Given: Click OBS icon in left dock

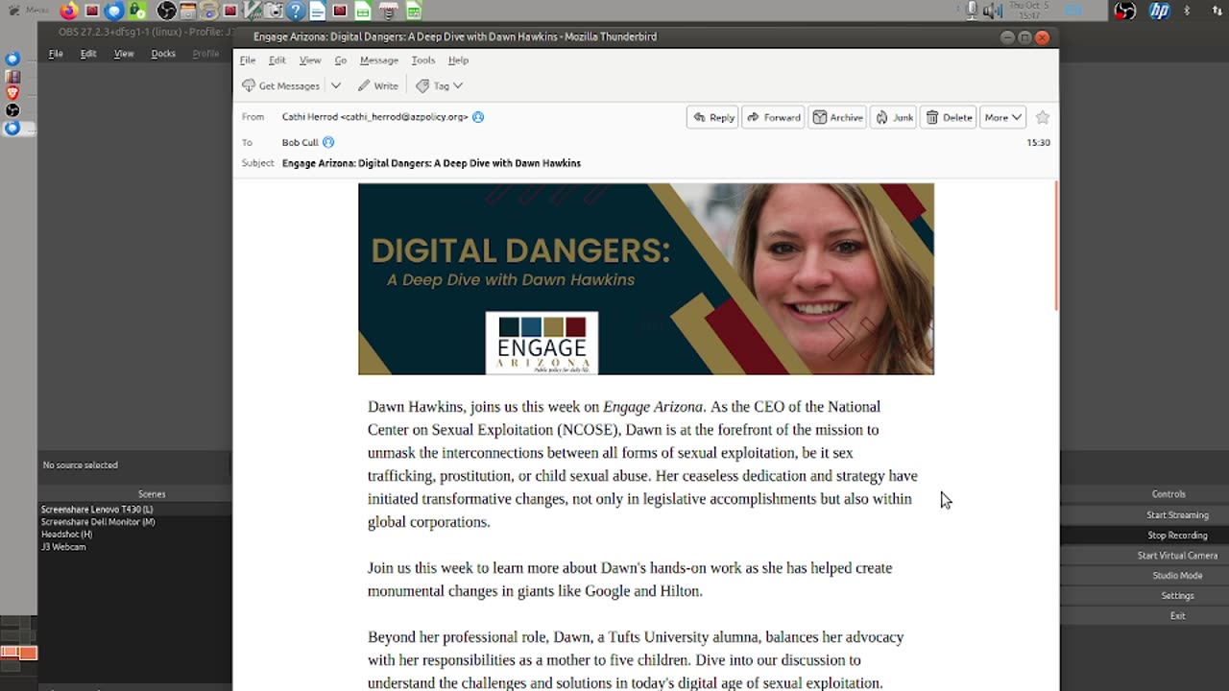Looking at the screenshot, I should pyautogui.click(x=12, y=109).
